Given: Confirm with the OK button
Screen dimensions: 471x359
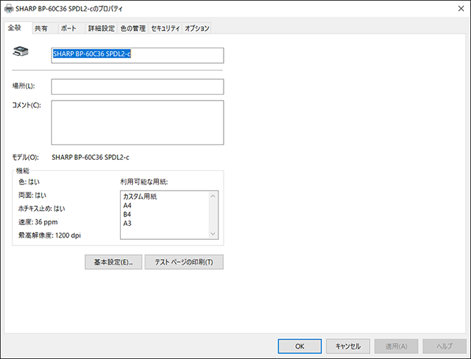Looking at the screenshot, I should tap(299, 346).
